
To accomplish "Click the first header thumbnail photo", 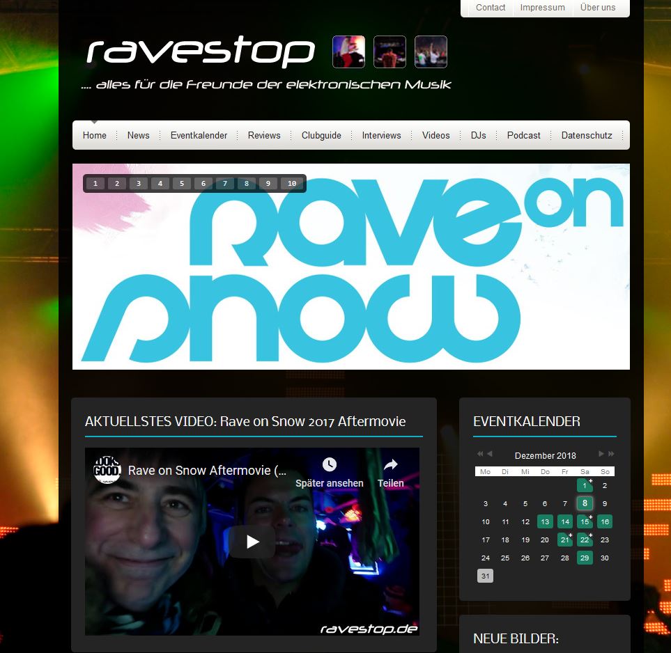I will pos(348,52).
